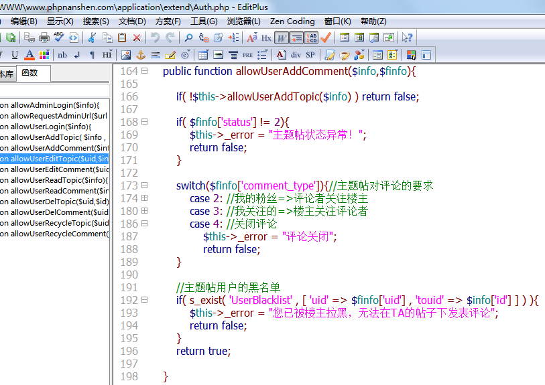Open the 工具(G) menu

click(x=204, y=21)
